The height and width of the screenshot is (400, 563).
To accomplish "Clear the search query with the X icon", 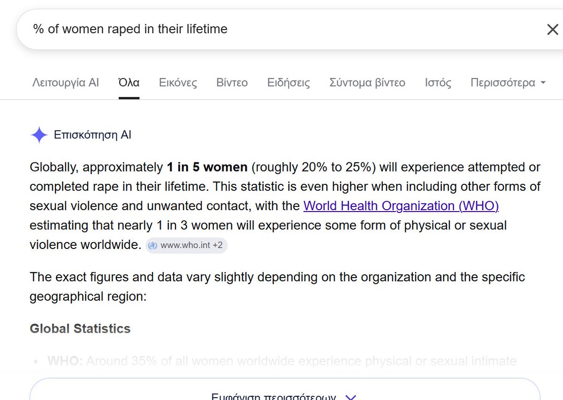I will pos(552,30).
